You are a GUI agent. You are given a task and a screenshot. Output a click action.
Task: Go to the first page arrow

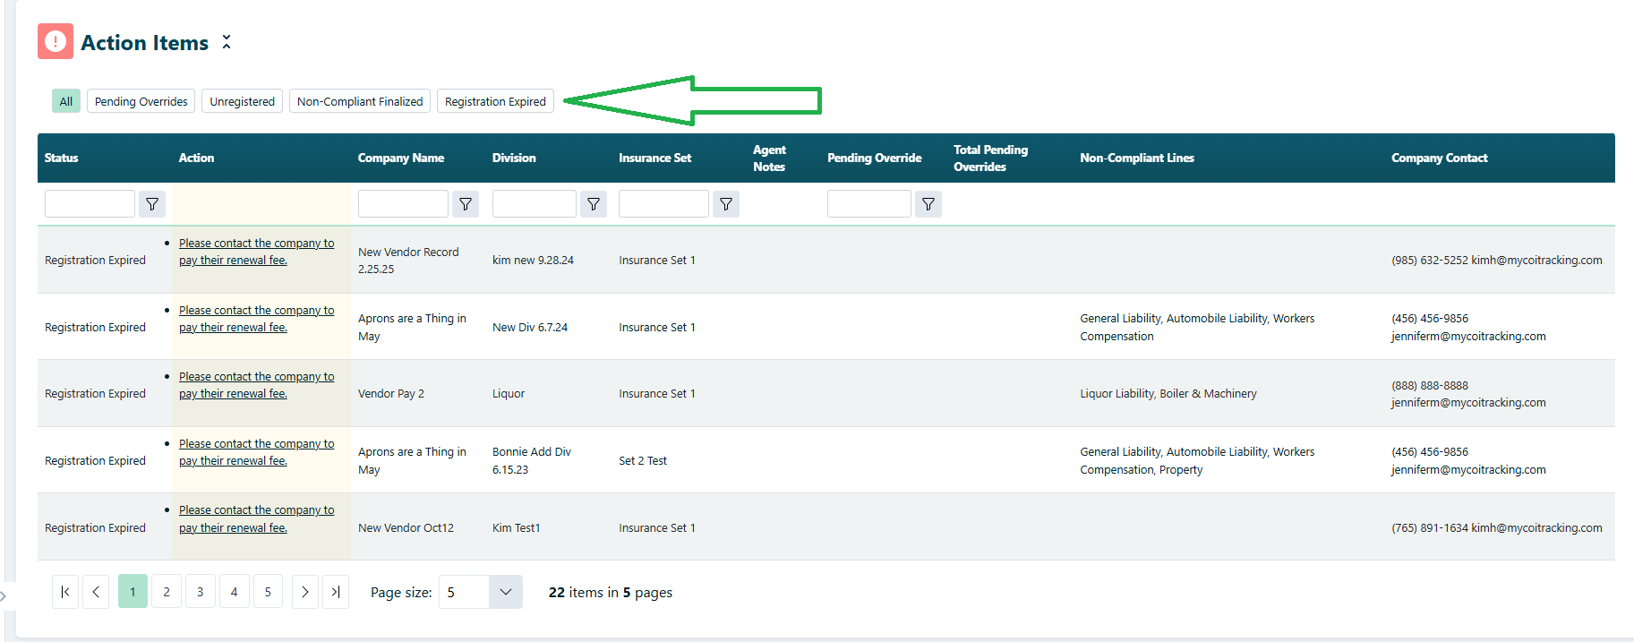(x=65, y=592)
